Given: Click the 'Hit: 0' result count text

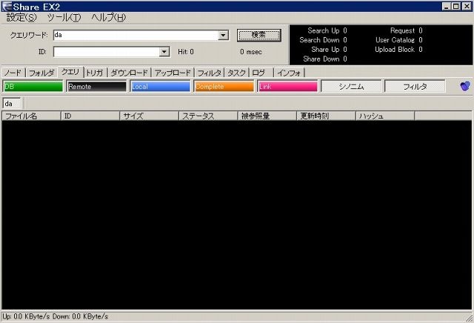Looking at the screenshot, I should point(186,52).
